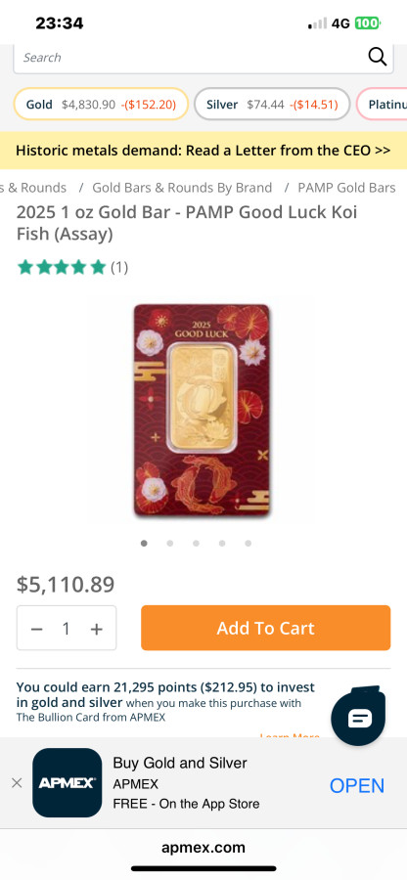
Task: Jump to the last image carousel dot
Action: [249, 544]
